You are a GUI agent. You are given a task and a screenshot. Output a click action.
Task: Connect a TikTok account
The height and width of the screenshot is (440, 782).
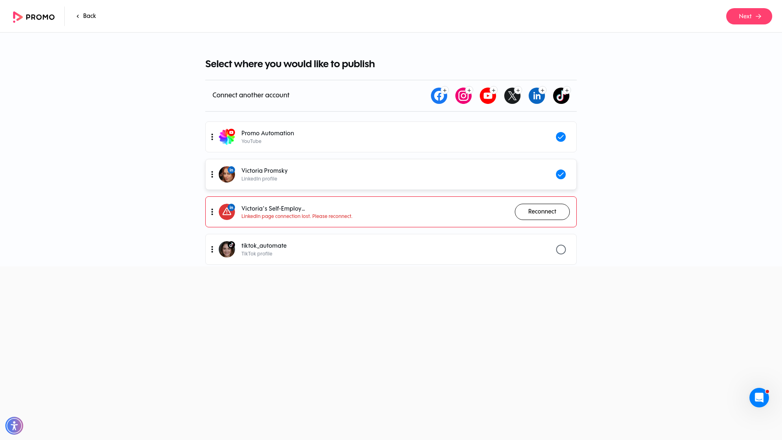click(x=561, y=95)
